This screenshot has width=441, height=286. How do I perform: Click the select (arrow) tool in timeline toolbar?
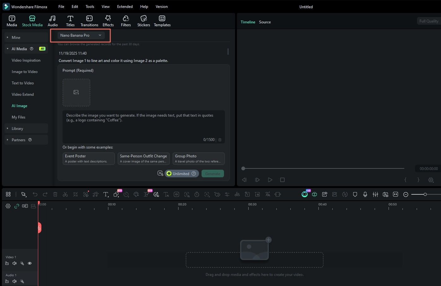pos(23,194)
